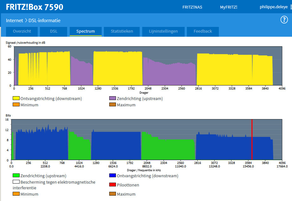
Task: Select the Spectrum tab
Action: pos(86,31)
